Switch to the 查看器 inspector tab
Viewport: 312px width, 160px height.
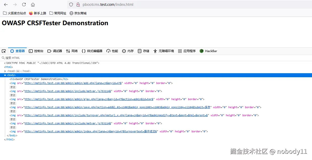tap(17, 51)
